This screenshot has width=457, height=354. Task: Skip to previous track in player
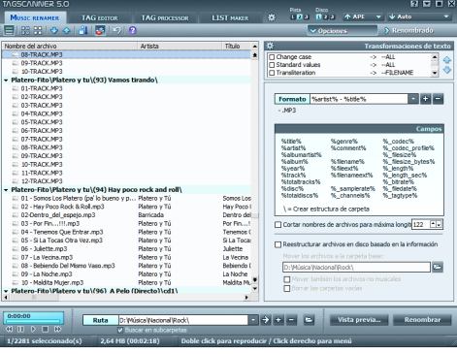(9, 330)
